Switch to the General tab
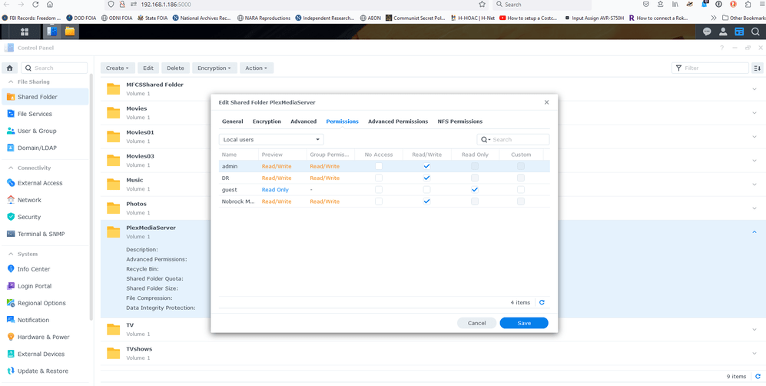Viewport: 766px width, 386px height. (x=233, y=121)
